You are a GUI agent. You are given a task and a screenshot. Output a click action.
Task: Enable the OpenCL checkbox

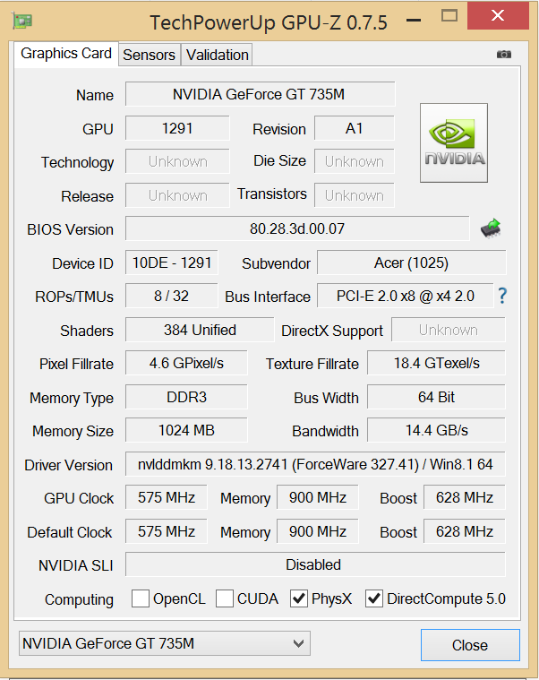(141, 598)
